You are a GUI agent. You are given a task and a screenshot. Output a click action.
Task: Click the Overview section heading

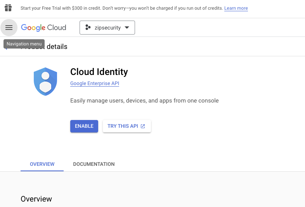point(36,199)
